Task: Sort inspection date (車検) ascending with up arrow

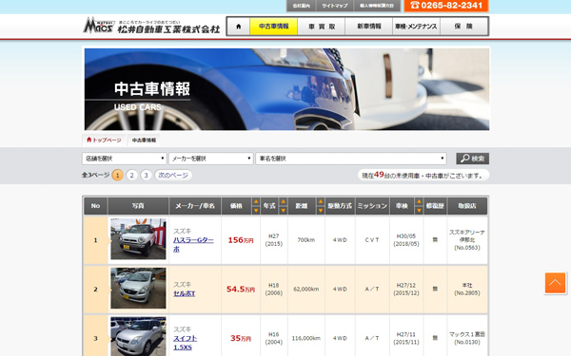Action: coord(419,201)
